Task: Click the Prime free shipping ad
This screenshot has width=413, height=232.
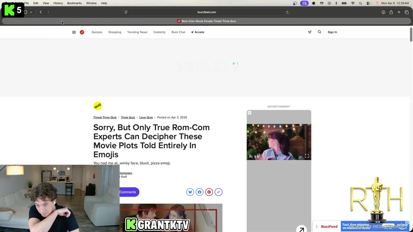Action: pyautogui.click(x=375, y=226)
